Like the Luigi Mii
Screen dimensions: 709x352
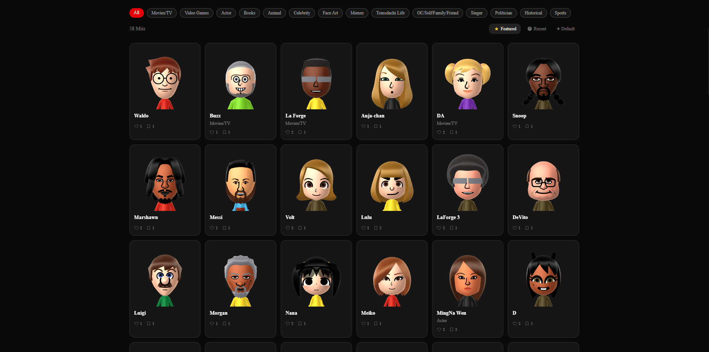click(136, 324)
